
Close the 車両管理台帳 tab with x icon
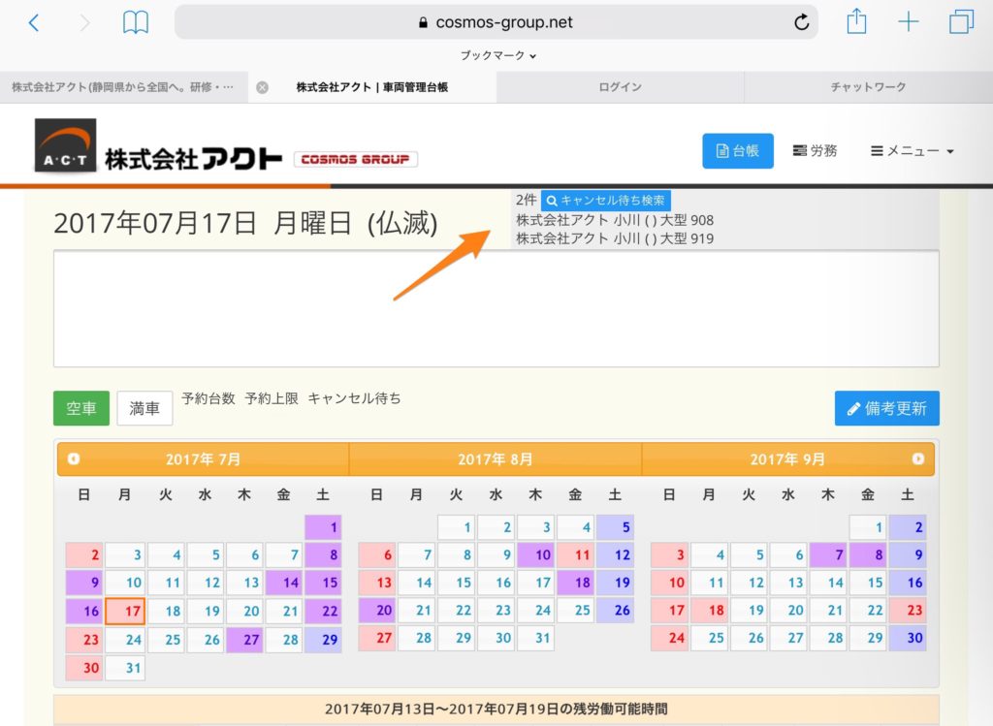click(x=262, y=87)
